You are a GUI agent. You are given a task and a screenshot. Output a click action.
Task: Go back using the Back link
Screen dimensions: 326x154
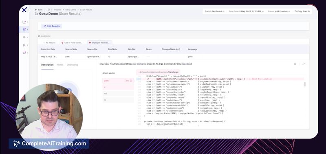[39, 10]
